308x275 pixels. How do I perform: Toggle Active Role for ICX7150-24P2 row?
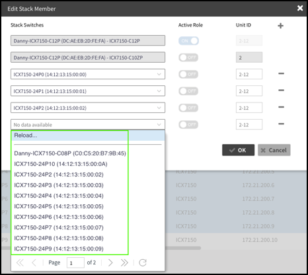pyautogui.click(x=188, y=108)
